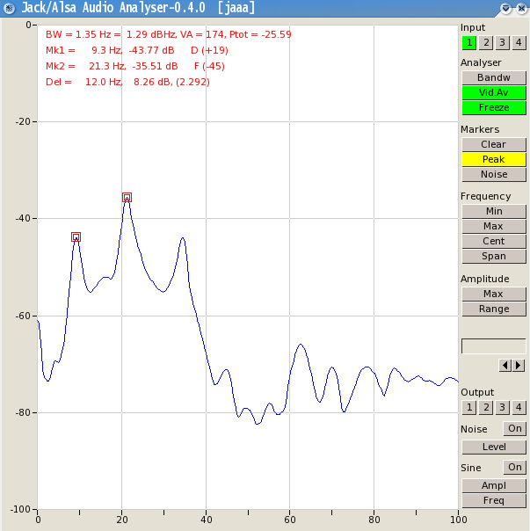
Task: Click the Frequency Max button
Action: [x=494, y=226]
